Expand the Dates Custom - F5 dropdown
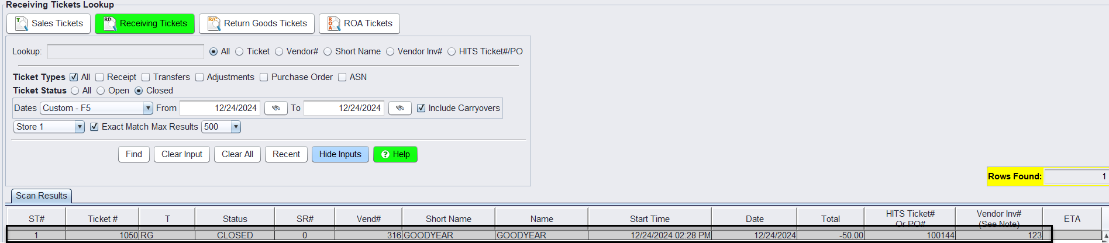 pyautogui.click(x=148, y=108)
